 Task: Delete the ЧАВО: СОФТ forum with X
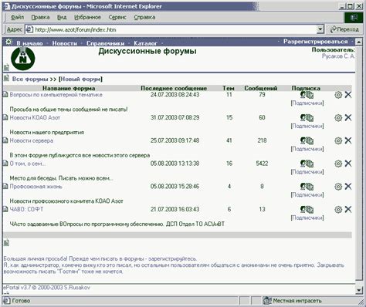tap(348, 209)
